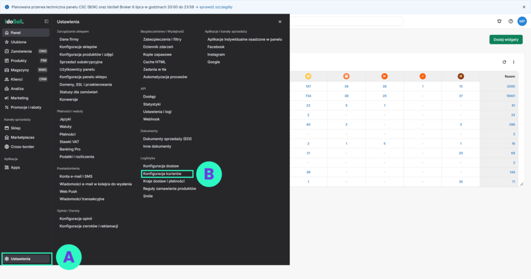
Task: Open Konfiguracja kurierów
Action: [x=162, y=174]
